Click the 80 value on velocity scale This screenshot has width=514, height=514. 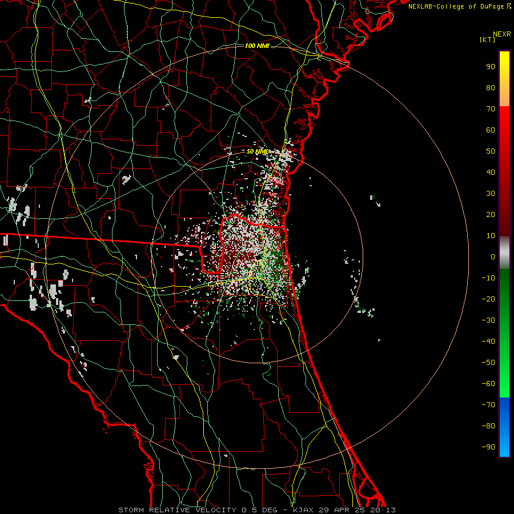tap(491, 88)
